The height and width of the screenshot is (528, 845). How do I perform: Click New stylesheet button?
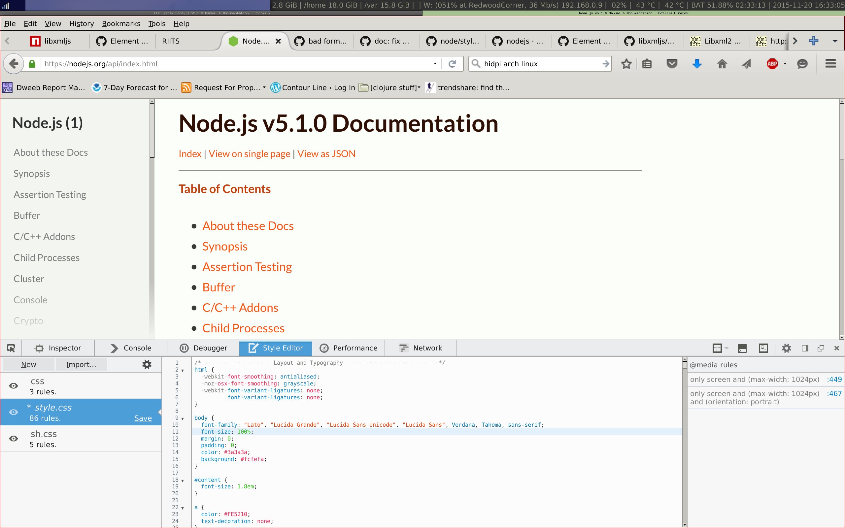click(29, 365)
